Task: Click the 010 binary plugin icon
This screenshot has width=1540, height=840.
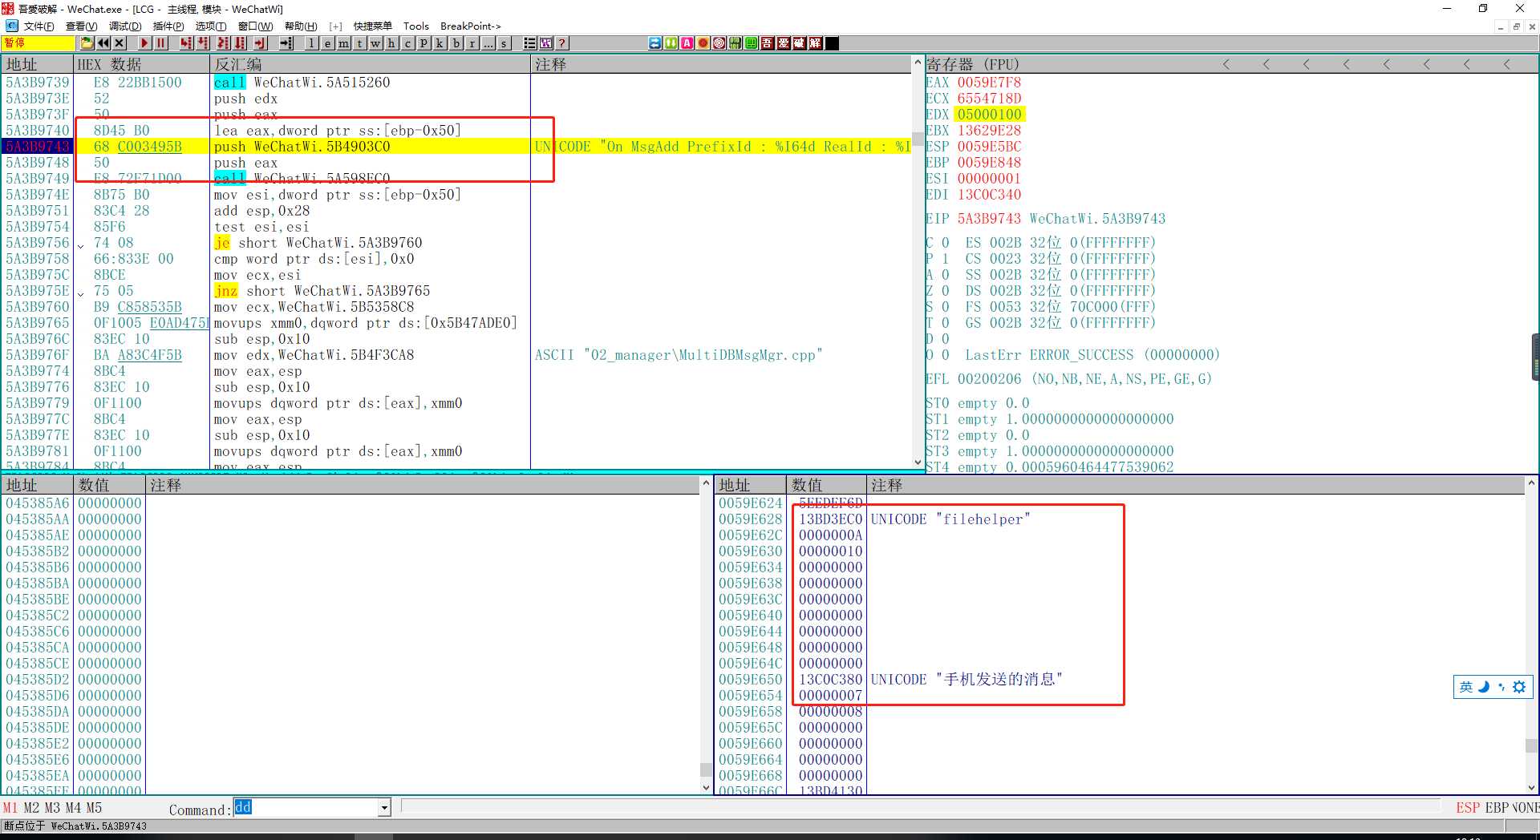Action: [736, 43]
